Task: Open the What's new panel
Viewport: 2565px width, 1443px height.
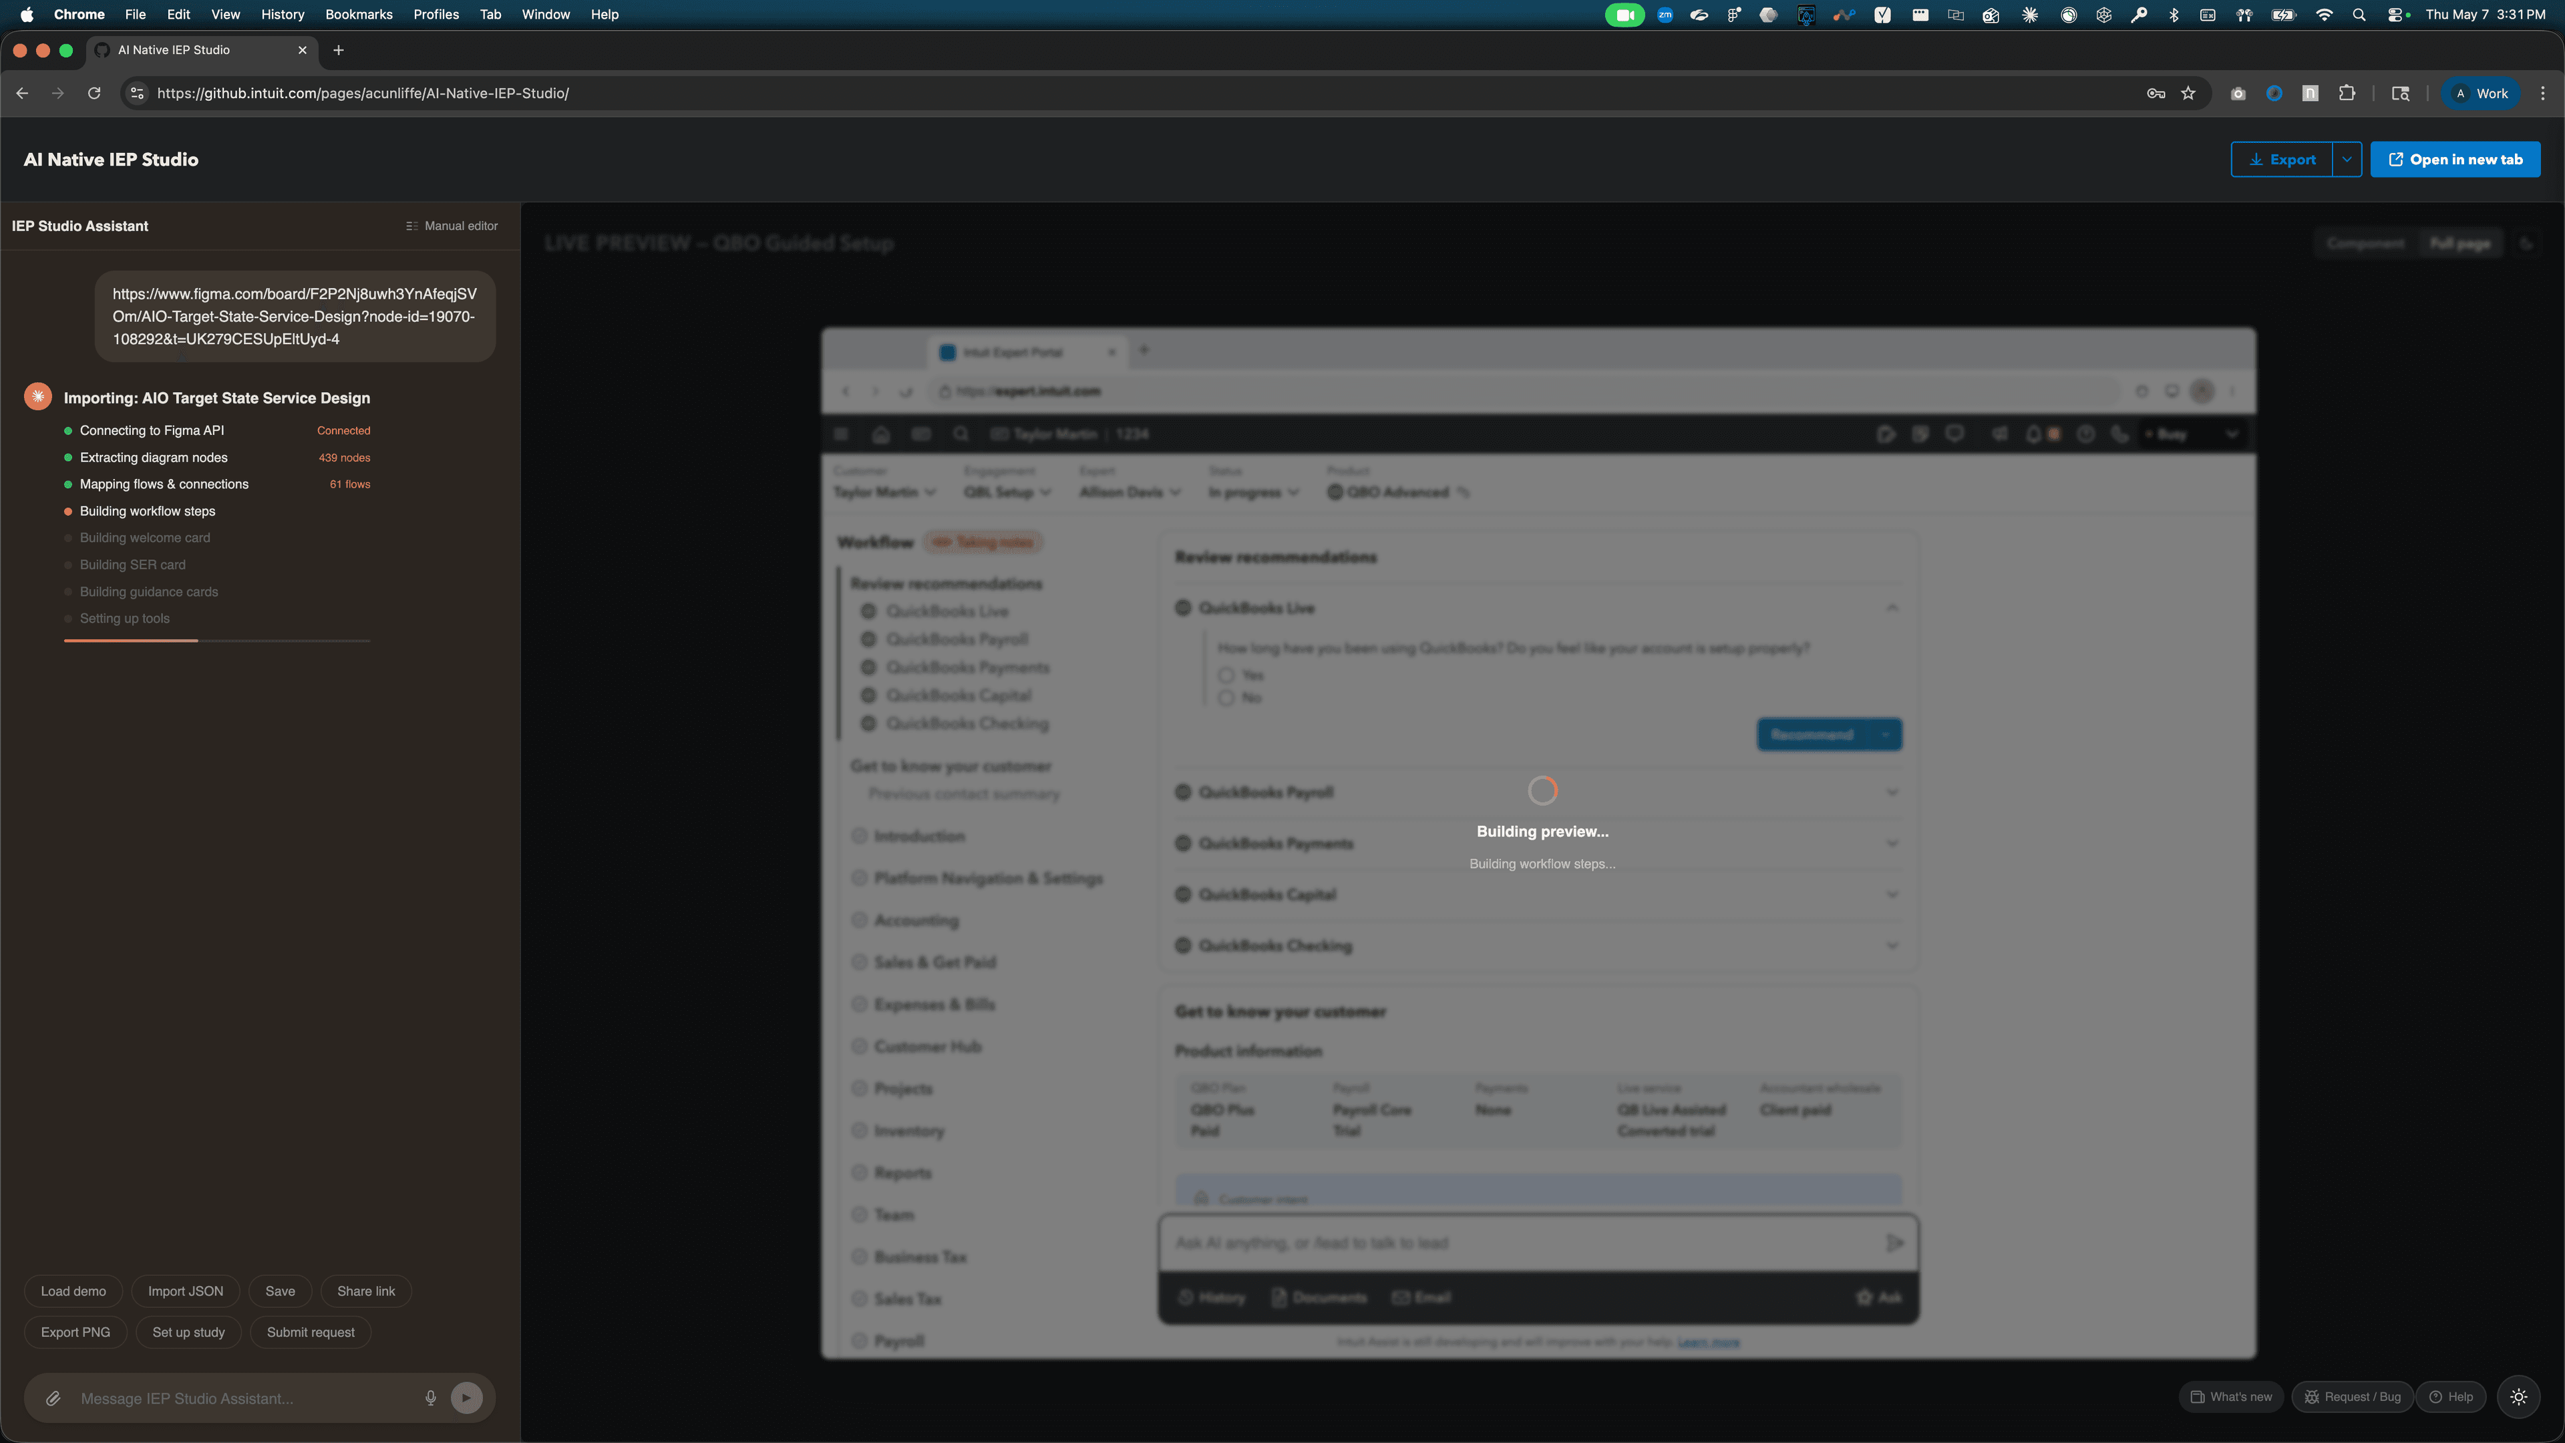Action: coord(2232,1396)
